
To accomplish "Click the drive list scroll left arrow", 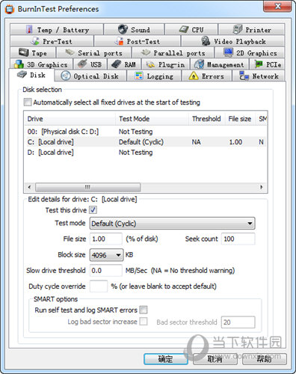I will tap(29, 187).
